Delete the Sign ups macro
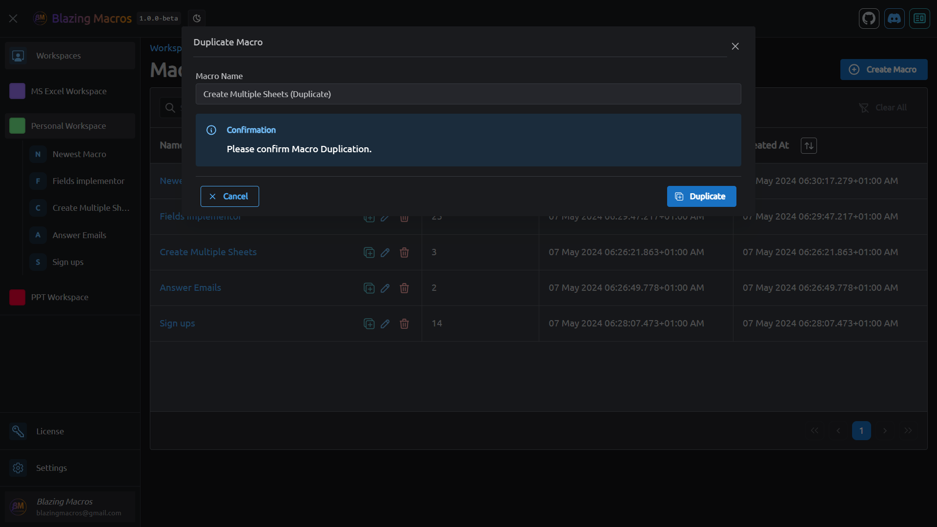The image size is (937, 527). point(404,324)
